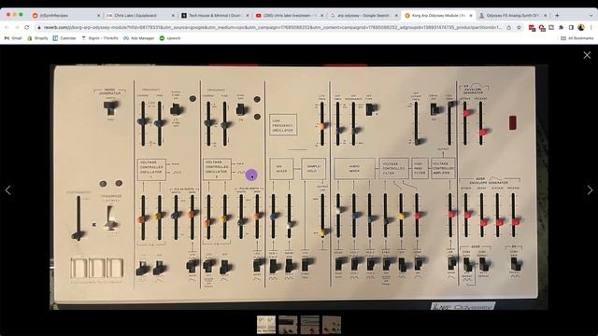The width and height of the screenshot is (598, 336).
Task: Close the Chris Lake Equipboard tab
Action: pyautogui.click(x=173, y=16)
